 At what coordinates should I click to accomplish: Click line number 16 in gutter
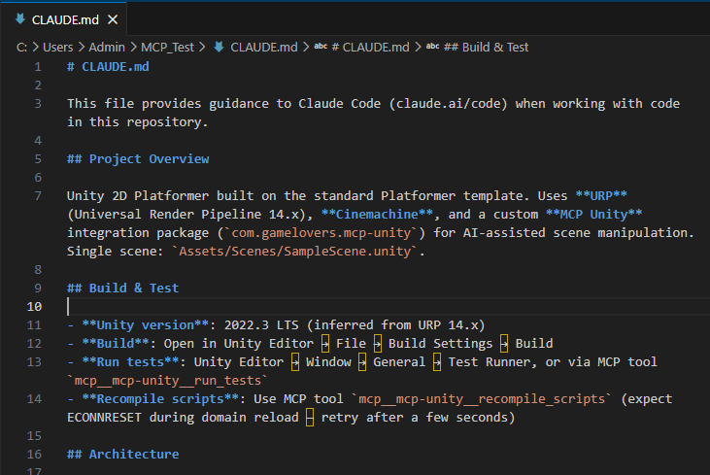click(x=34, y=455)
